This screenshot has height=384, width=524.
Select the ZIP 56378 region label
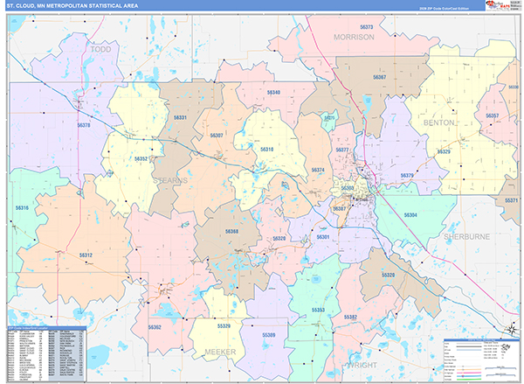point(84,125)
